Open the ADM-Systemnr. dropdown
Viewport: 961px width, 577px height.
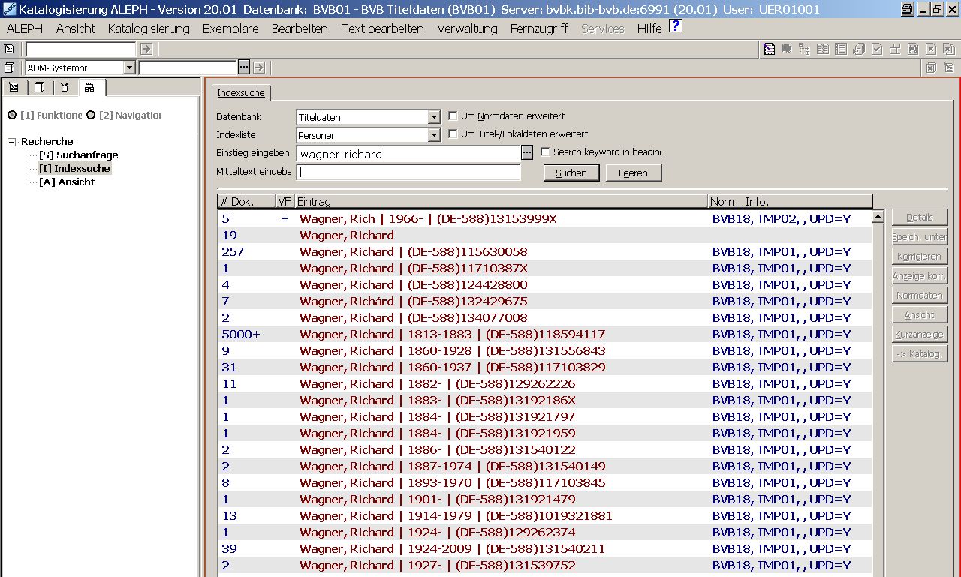[129, 68]
